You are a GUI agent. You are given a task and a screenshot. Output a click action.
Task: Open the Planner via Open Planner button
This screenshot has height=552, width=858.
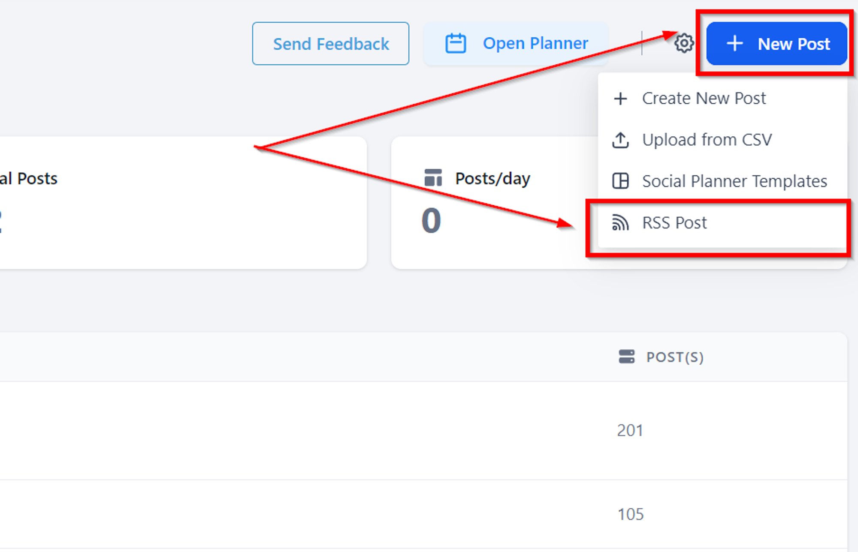(x=516, y=44)
